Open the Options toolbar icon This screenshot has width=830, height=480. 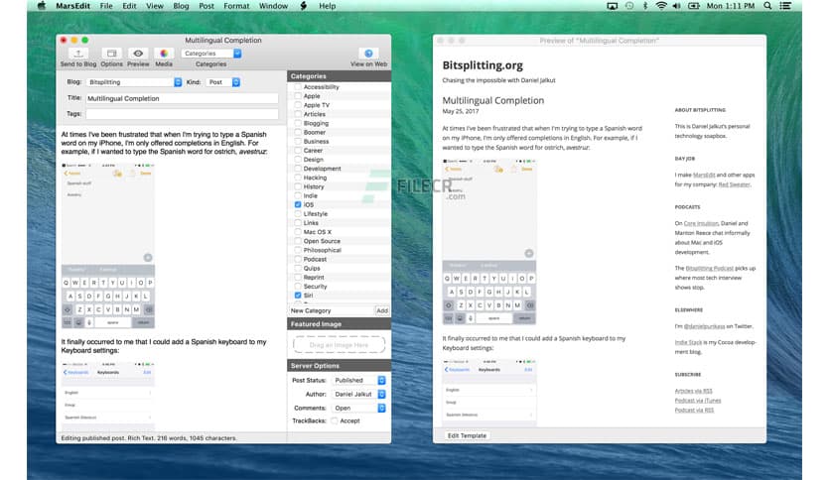(x=111, y=54)
